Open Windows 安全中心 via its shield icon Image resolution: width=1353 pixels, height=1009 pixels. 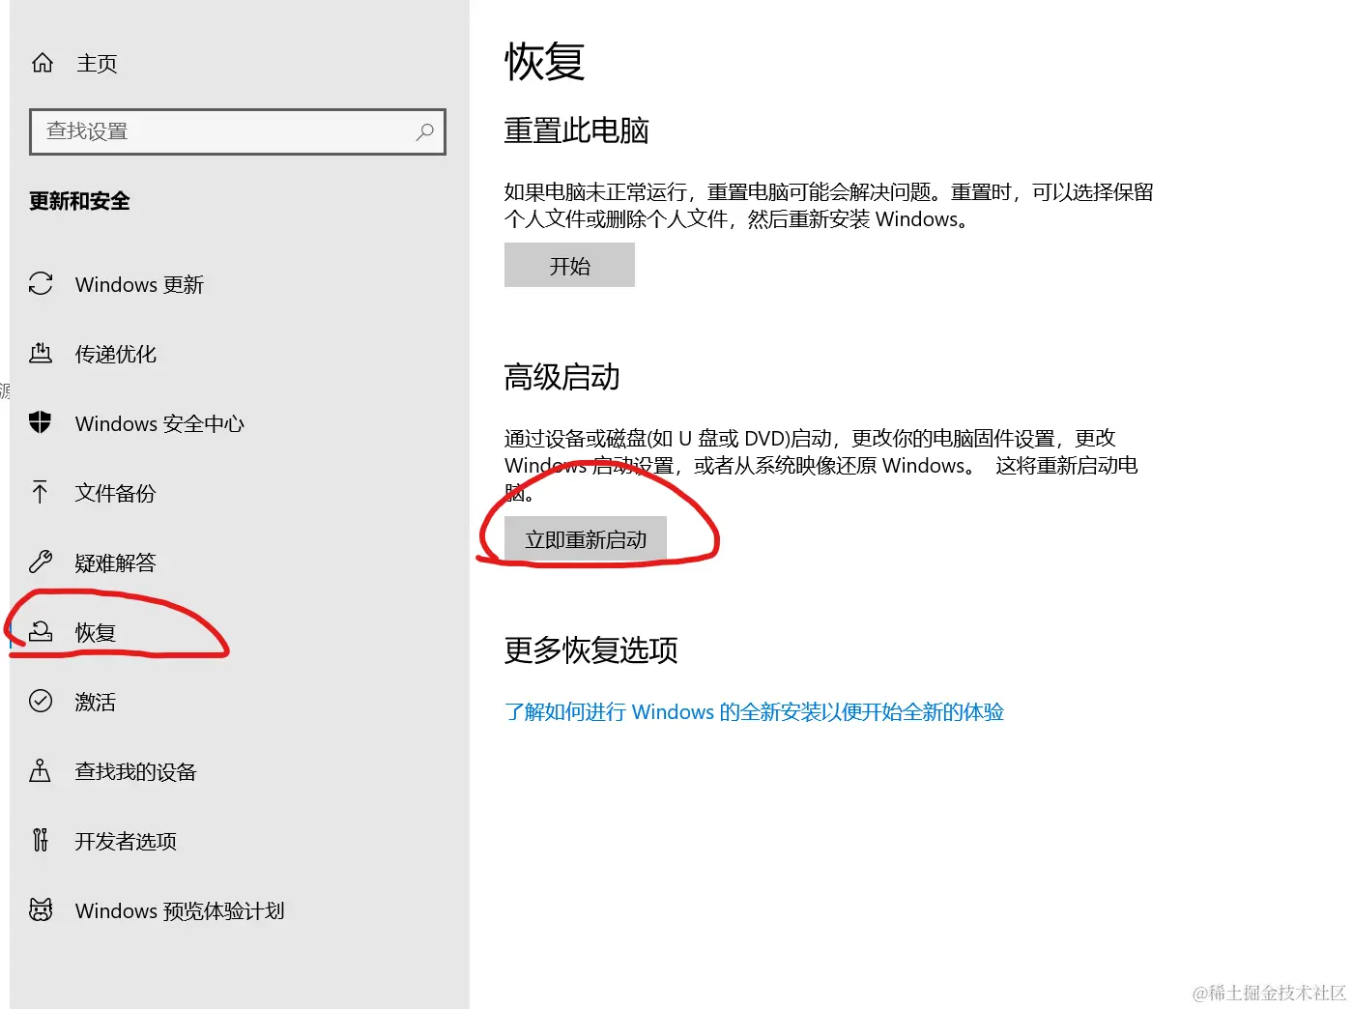(x=40, y=422)
